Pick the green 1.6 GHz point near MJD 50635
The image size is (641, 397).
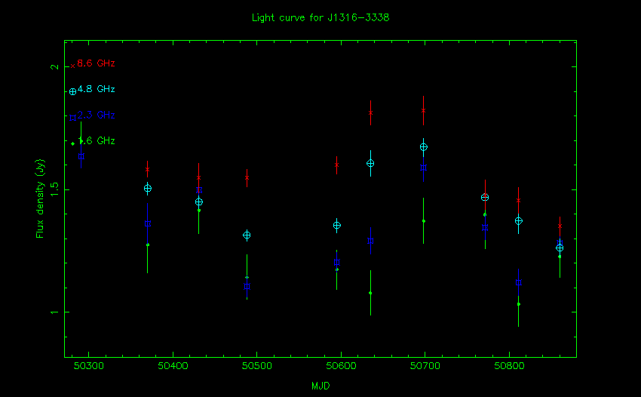tap(370, 293)
